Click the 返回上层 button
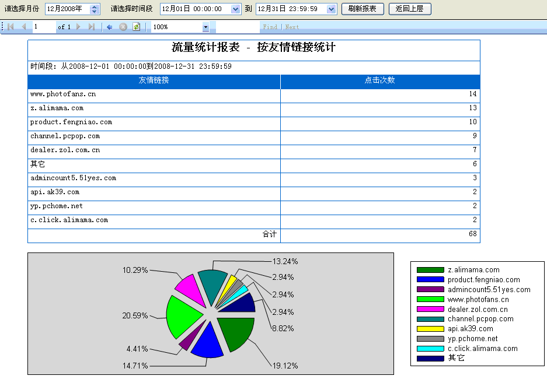Image resolution: width=547 pixels, height=379 pixels. point(409,9)
